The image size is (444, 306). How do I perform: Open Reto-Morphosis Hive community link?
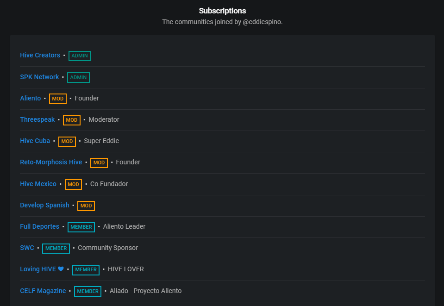click(51, 162)
